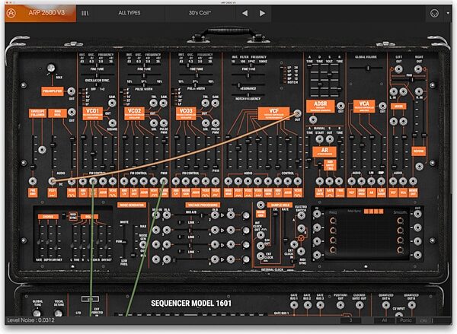Click the jack below the REVERB block
This screenshot has width=457, height=334.
[419, 167]
